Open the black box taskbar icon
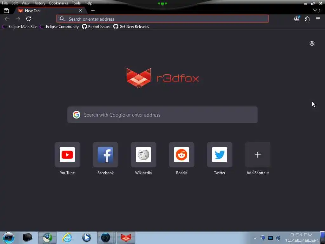Image resolution: width=325 pixels, height=244 pixels. (x=27, y=238)
